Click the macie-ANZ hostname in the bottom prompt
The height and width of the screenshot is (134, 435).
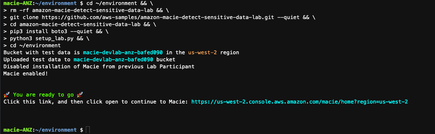coord(18,130)
